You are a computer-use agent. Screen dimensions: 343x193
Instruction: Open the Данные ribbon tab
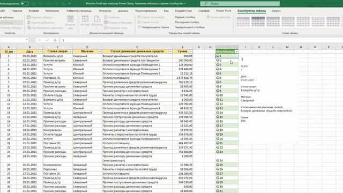pos(123,11)
